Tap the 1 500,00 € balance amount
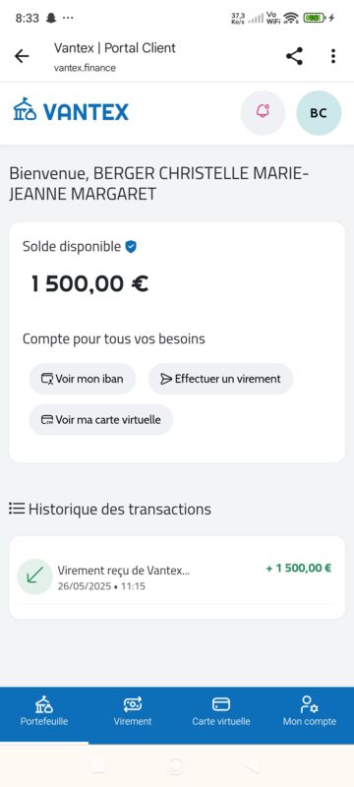 click(89, 283)
